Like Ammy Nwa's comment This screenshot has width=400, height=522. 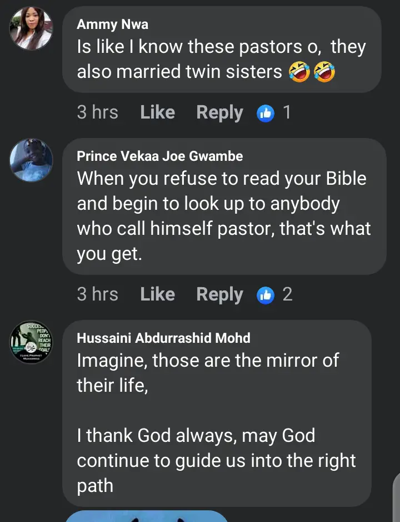click(157, 112)
